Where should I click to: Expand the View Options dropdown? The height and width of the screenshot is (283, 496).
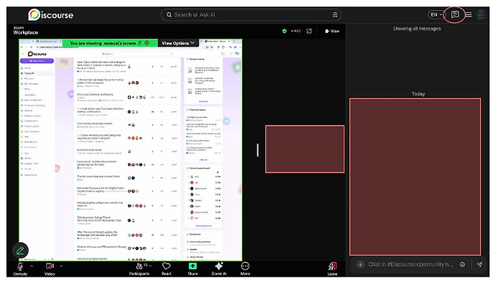coord(178,43)
